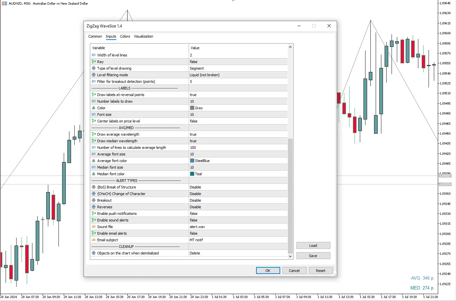Click the enum icon beside Type of level drawing
Viewport: 456px width, 301px height.
point(94,68)
